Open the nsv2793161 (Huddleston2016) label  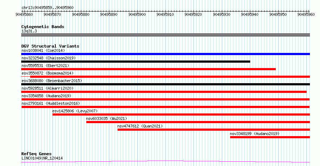pos(51,103)
